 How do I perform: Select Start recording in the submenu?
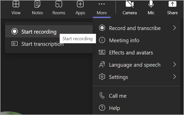39,32
